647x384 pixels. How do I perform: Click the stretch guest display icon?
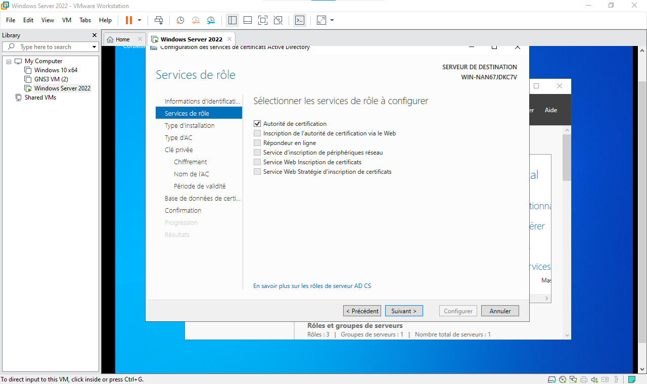point(321,20)
